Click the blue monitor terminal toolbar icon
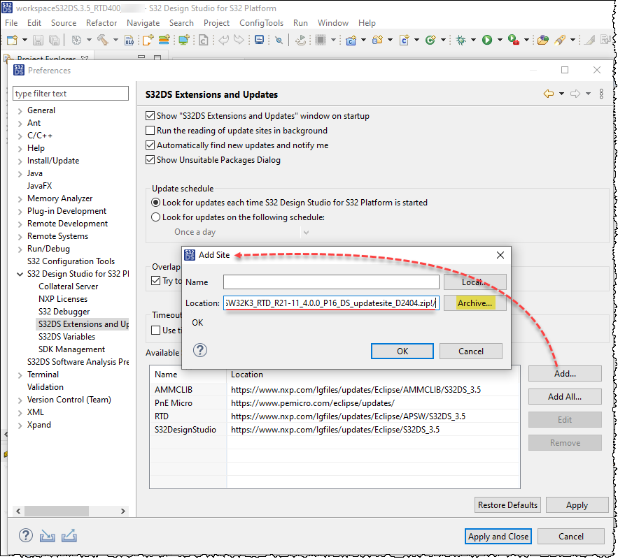618x559 pixels. click(260, 40)
